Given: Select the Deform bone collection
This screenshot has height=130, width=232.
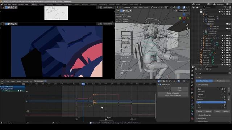Looking at the screenshot, I should tap(200, 95).
